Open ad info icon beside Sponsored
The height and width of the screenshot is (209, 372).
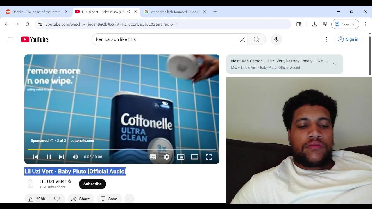click(52, 140)
